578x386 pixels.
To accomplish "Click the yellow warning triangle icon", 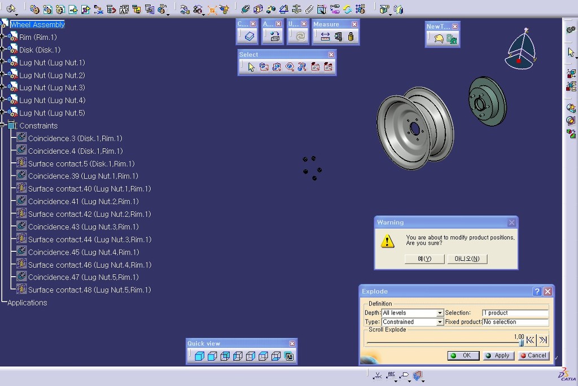I will coord(387,241).
